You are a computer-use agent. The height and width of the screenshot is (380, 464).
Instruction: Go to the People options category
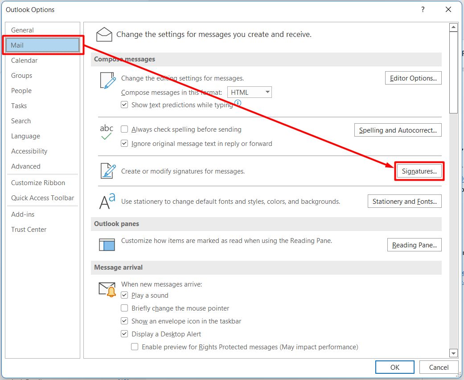pyautogui.click(x=43, y=90)
